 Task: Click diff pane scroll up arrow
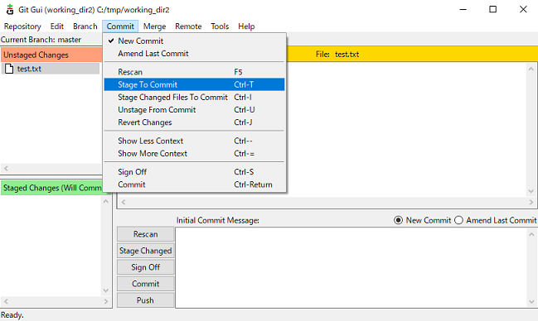[531, 69]
